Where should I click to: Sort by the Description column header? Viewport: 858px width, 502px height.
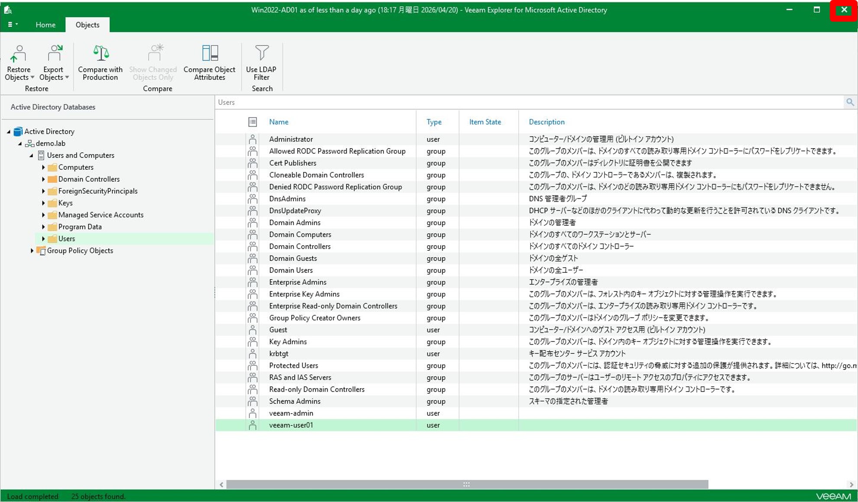(x=546, y=122)
